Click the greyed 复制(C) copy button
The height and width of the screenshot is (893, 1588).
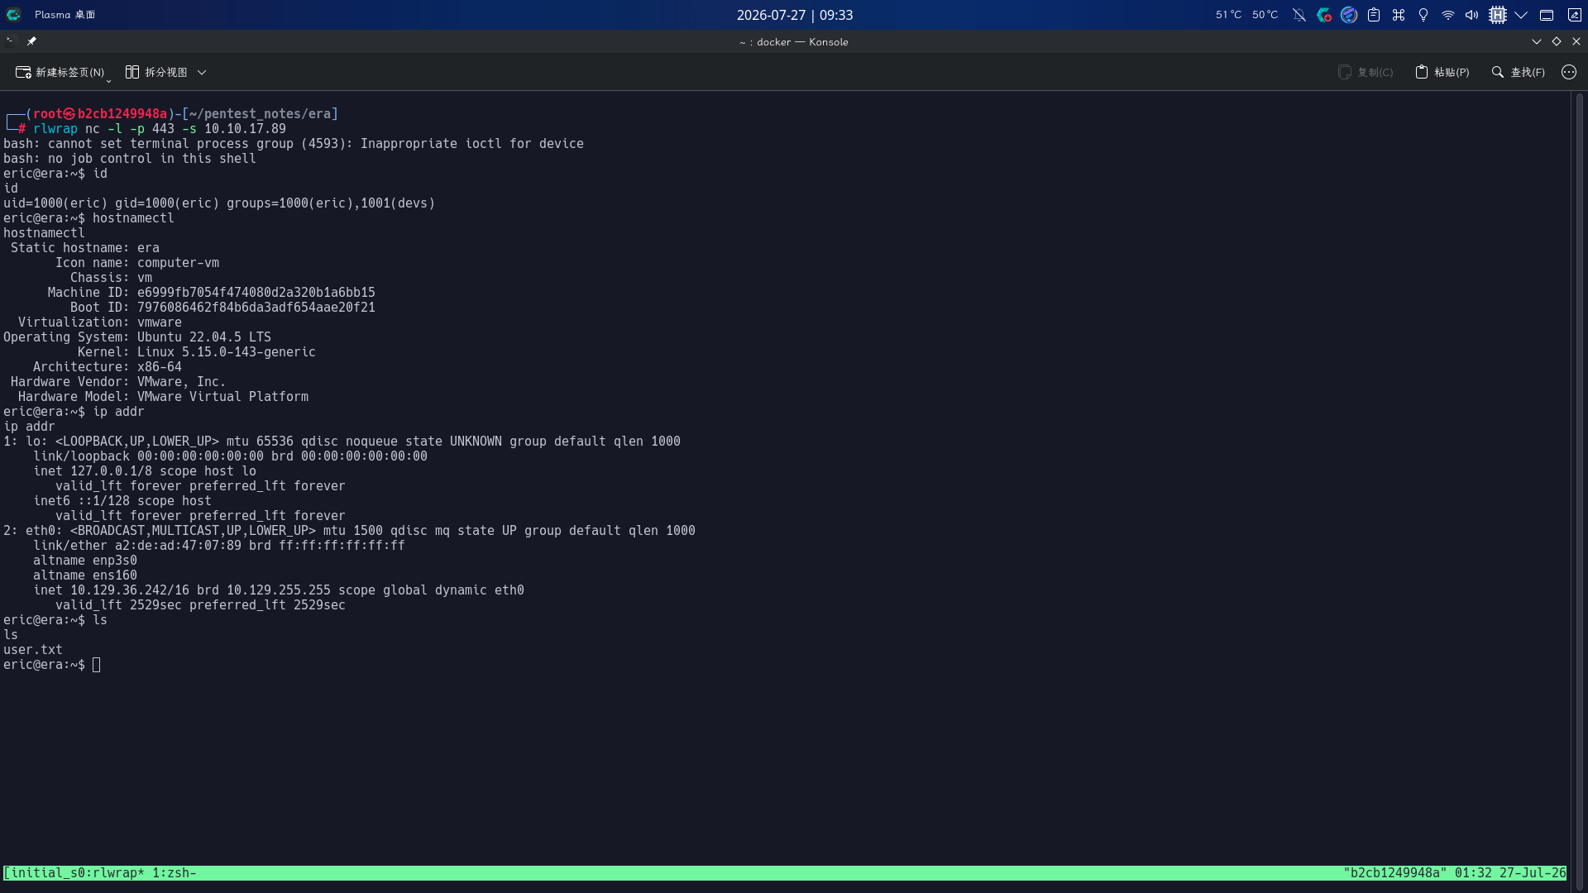[x=1366, y=73]
